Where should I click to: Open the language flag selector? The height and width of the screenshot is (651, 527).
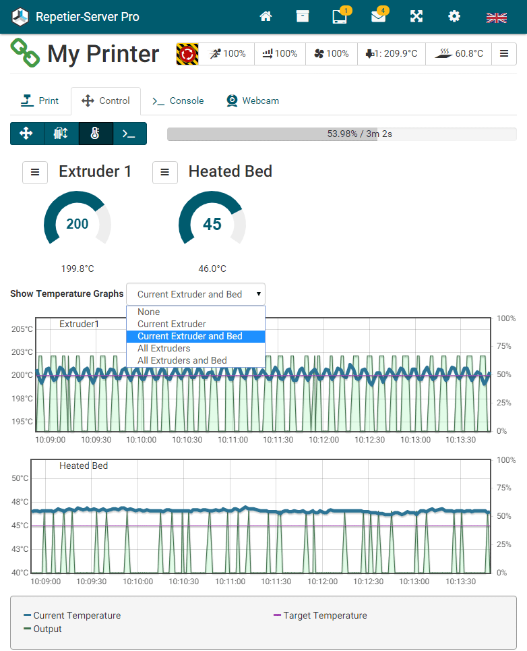point(496,17)
